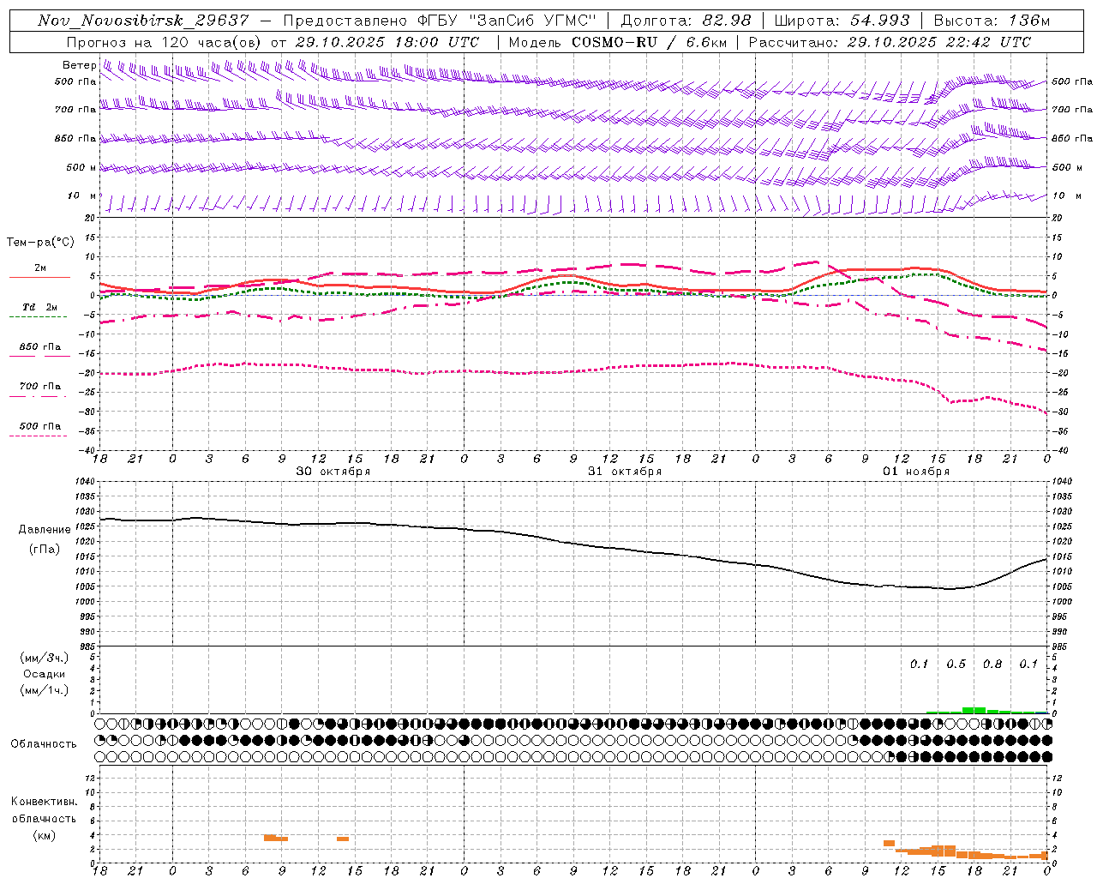Click the Ветер wind panel label
Screen dimensions: 1097x878
pyautogui.click(x=80, y=65)
